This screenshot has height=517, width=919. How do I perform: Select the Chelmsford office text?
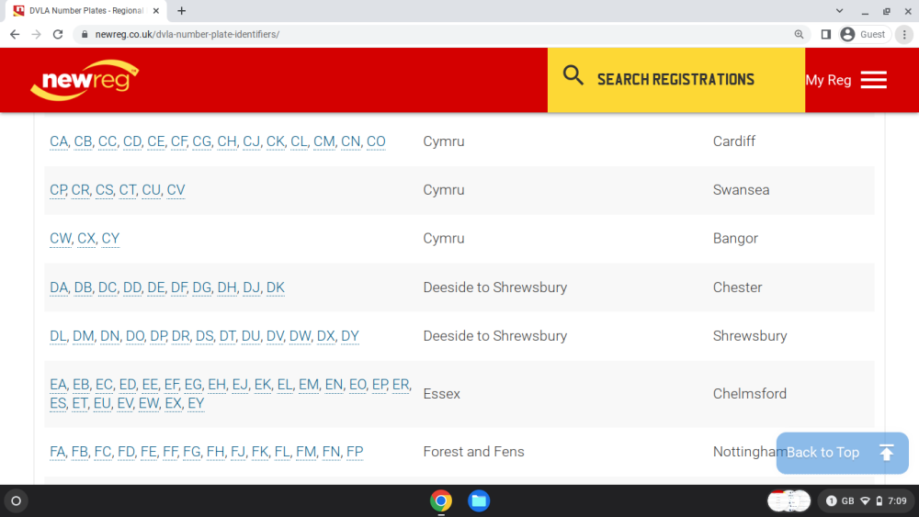pos(750,394)
